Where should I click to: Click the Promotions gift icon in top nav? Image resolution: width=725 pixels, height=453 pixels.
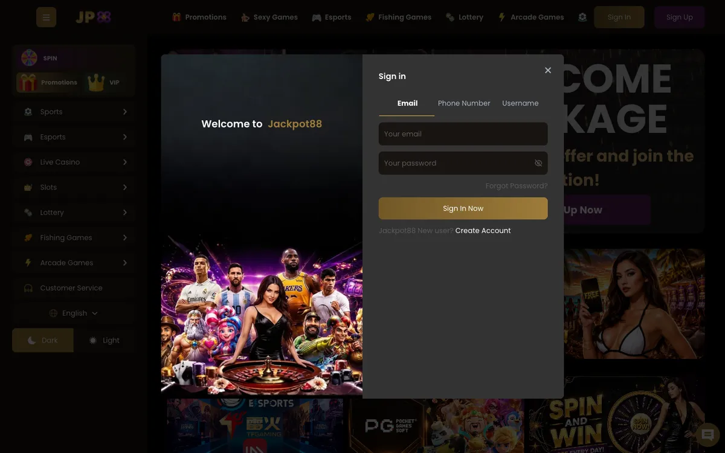176,17
